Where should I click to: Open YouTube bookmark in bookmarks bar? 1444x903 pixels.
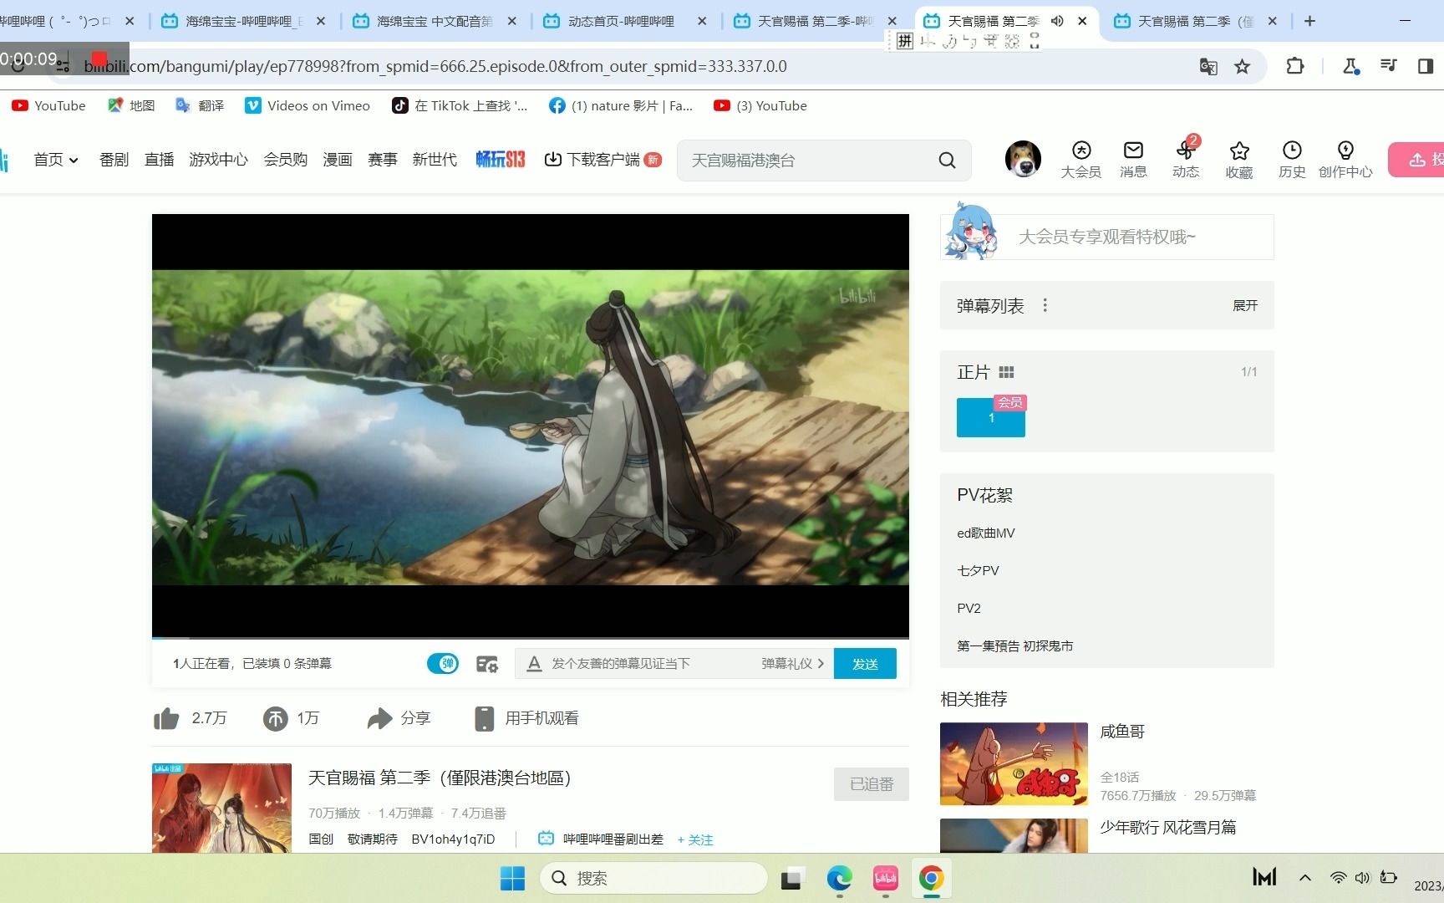[48, 105]
